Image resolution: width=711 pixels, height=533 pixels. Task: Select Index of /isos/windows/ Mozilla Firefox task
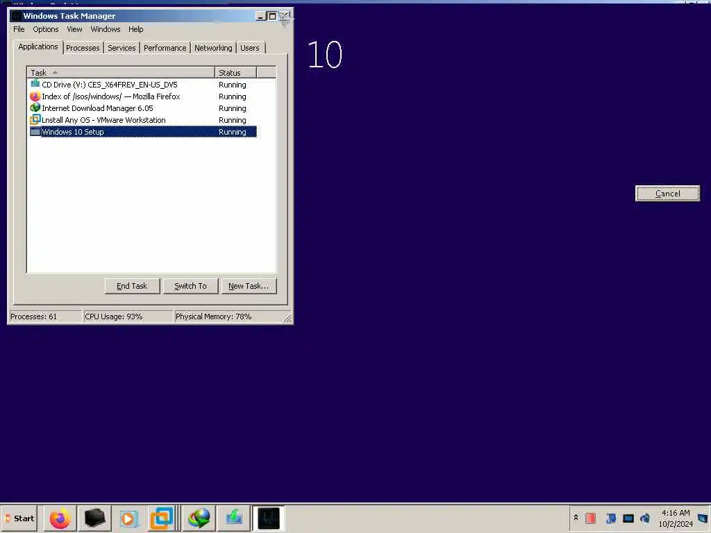pyautogui.click(x=142, y=96)
